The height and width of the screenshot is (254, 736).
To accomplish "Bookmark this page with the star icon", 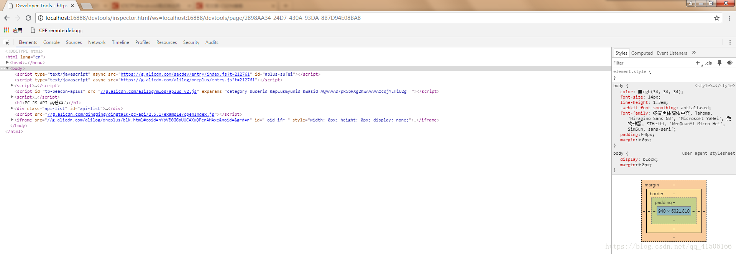I will pyautogui.click(x=716, y=18).
